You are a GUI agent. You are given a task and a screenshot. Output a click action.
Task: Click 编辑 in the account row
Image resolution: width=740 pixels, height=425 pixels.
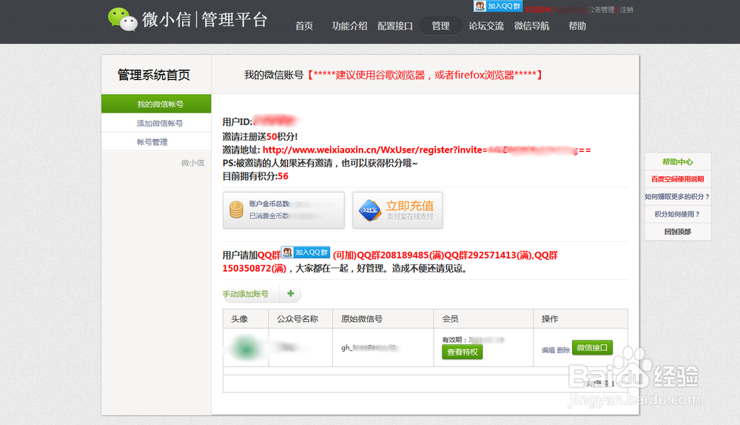tap(548, 350)
